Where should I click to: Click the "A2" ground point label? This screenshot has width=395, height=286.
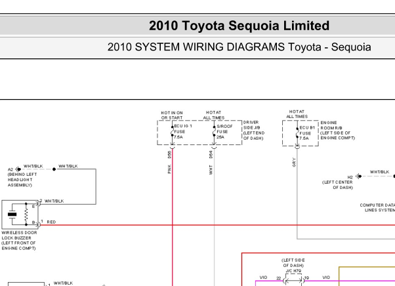coord(10,169)
